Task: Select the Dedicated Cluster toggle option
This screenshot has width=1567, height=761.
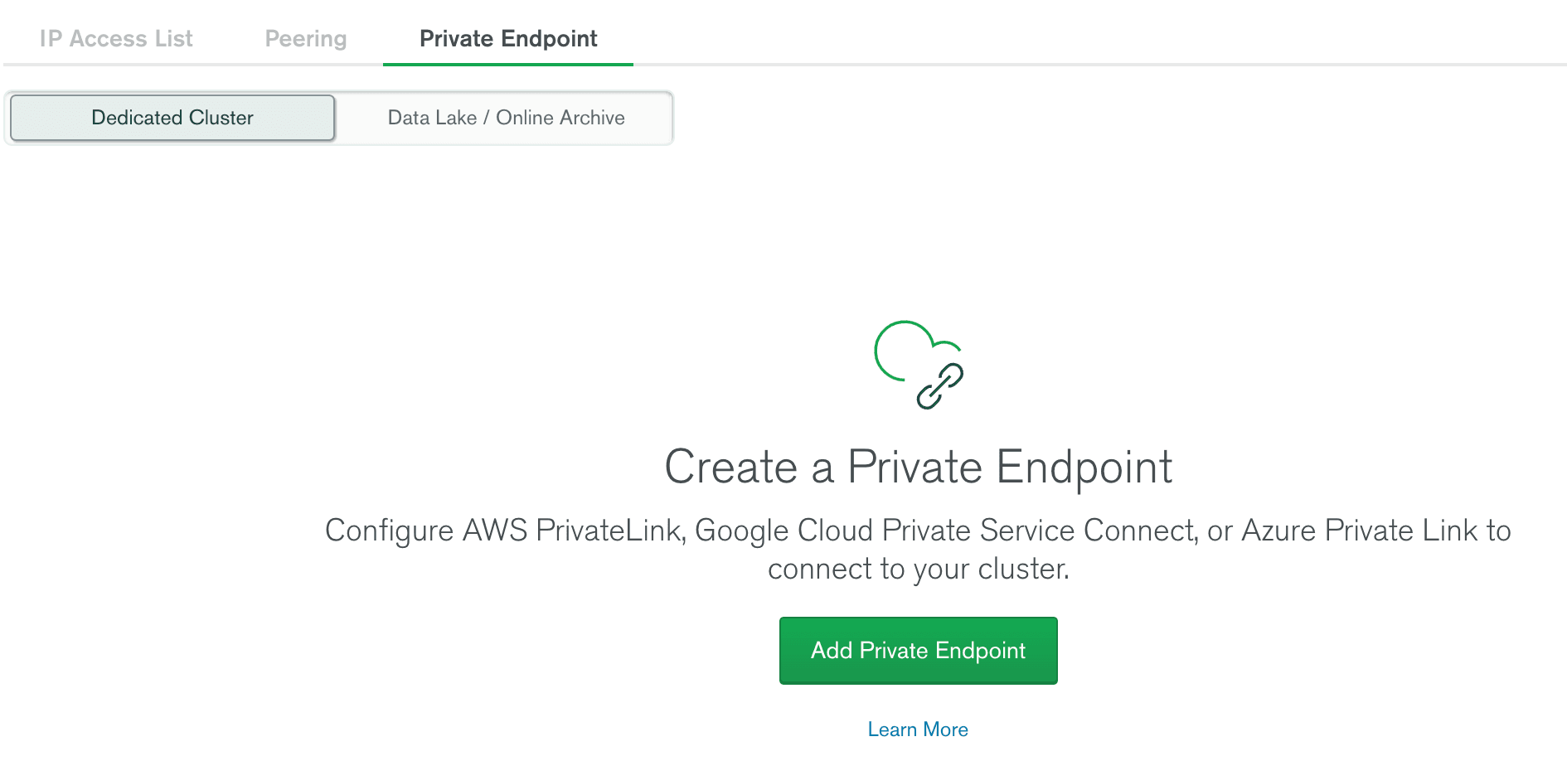Action: [172, 118]
